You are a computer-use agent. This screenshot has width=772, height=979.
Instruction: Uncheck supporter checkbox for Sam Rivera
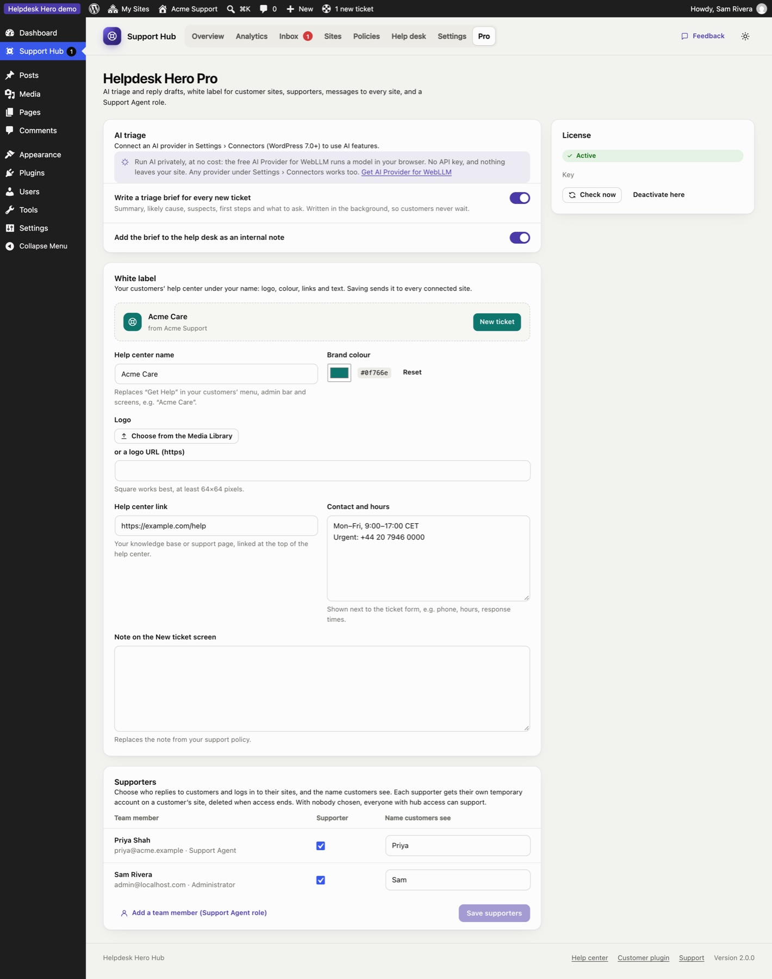coord(321,880)
